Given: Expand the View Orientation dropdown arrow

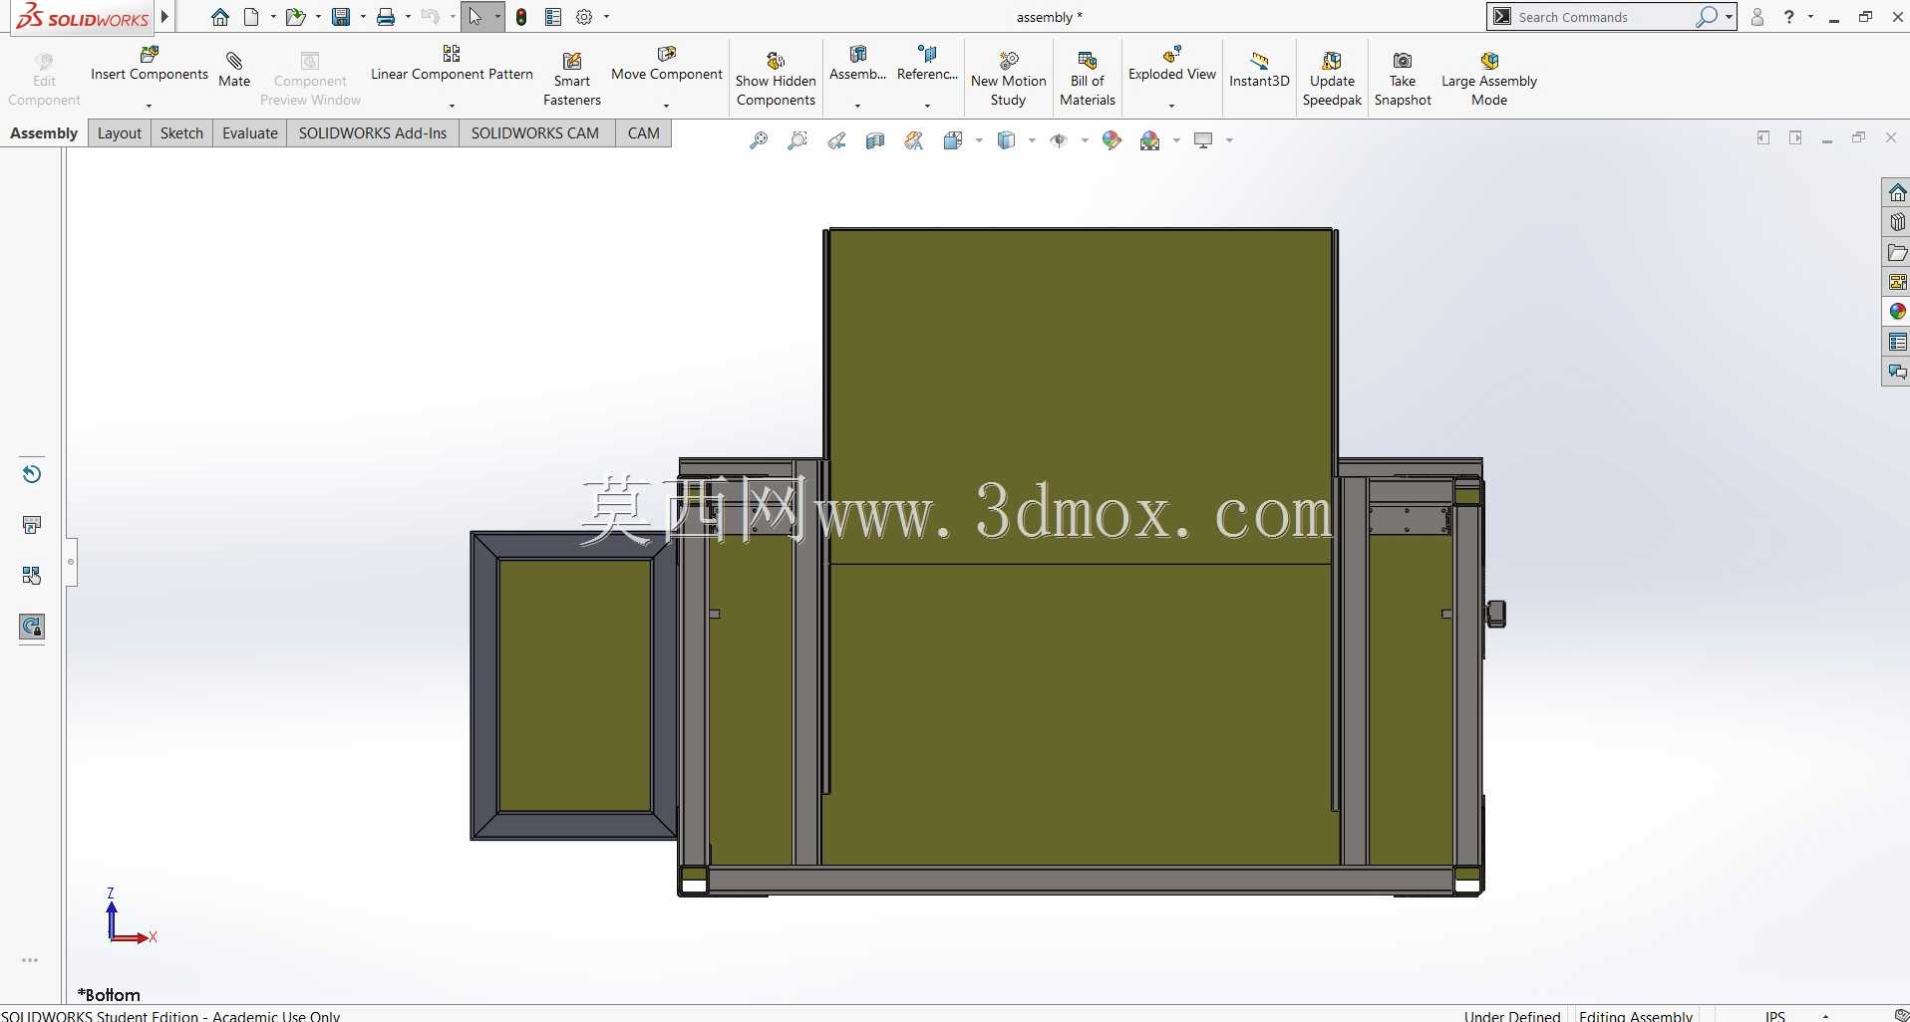Looking at the screenshot, I should tap(979, 140).
